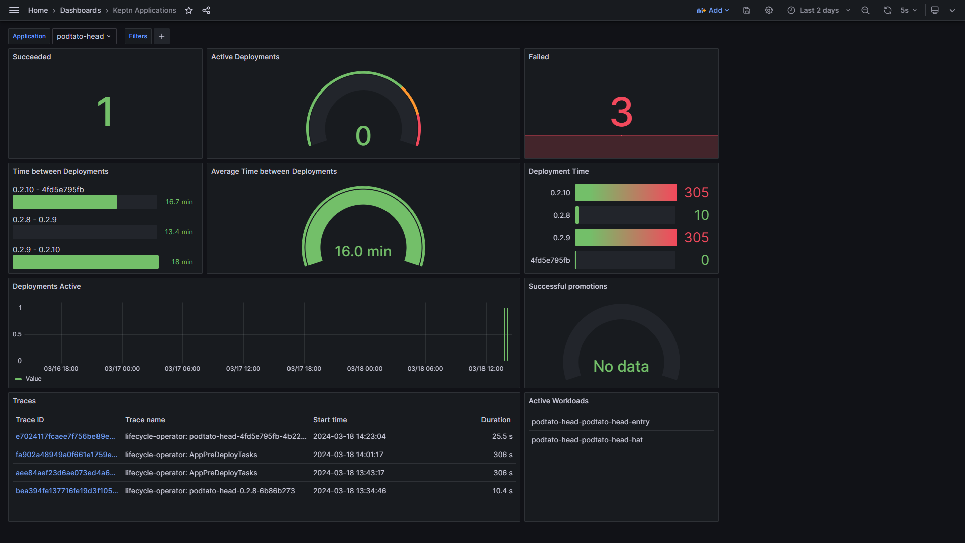Click the settings gear icon
Screen dimensions: 965x543
tap(768, 10)
